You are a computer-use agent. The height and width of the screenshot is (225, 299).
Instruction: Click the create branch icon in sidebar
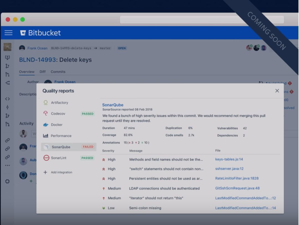click(7, 66)
